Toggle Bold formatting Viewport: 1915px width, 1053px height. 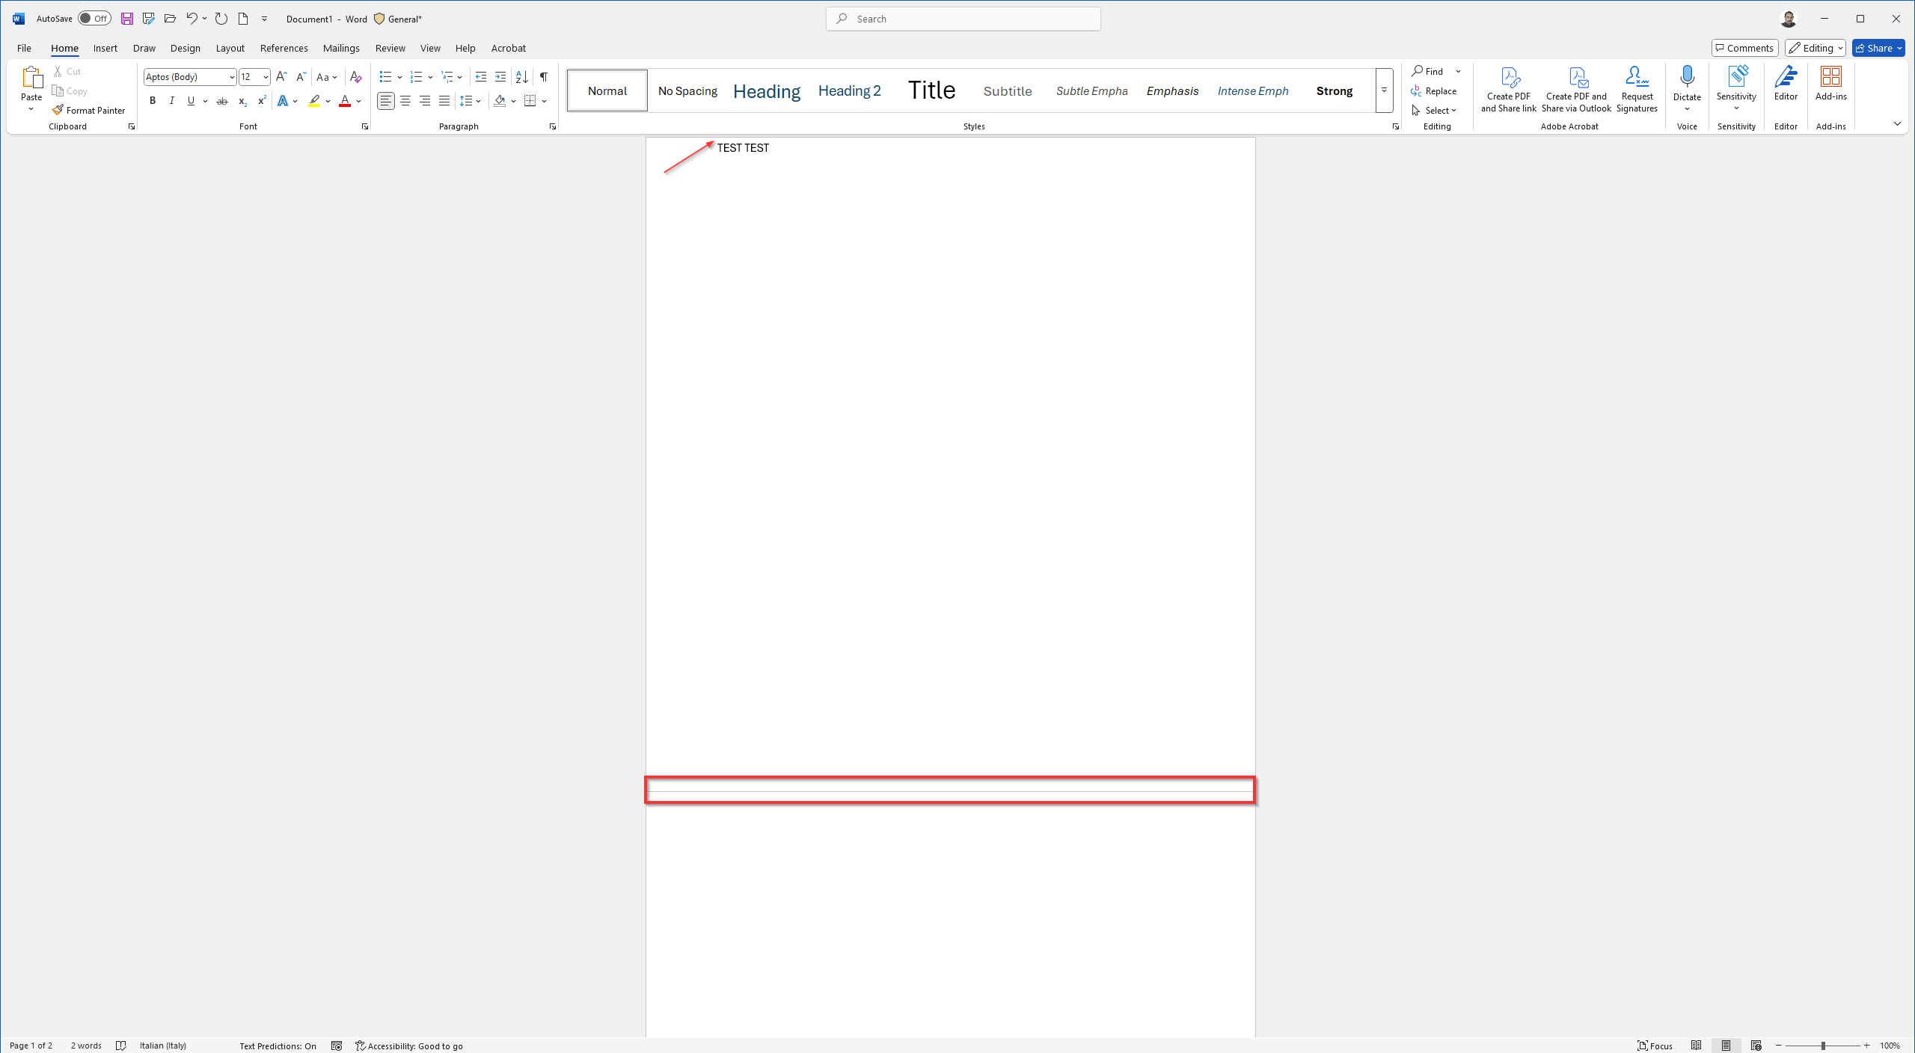pos(153,101)
